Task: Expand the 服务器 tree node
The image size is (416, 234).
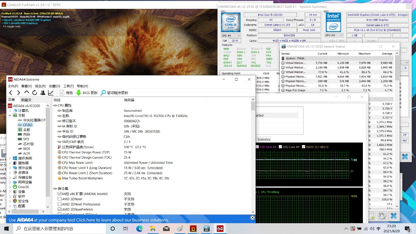Action: [x=10, y=163]
